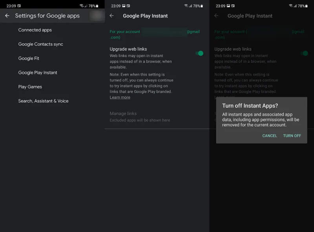Tap battery icon in right status bar
The width and height of the screenshot is (314, 232).
(307, 6)
